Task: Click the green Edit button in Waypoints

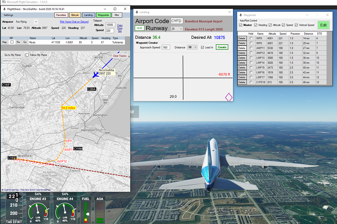Action: (324, 25)
